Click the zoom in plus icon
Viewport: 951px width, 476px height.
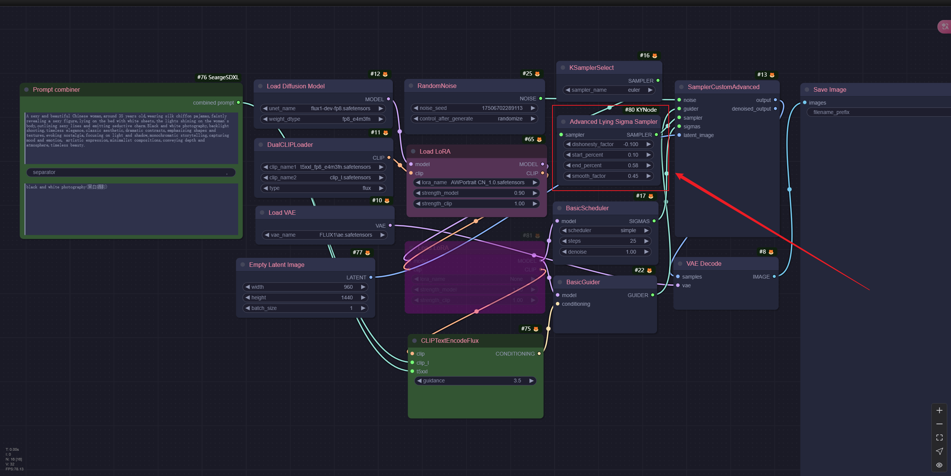tap(939, 410)
